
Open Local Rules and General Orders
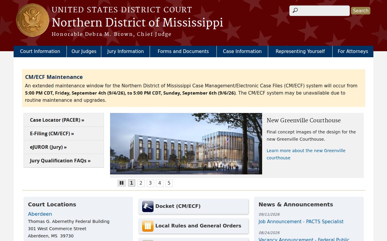[193, 226]
